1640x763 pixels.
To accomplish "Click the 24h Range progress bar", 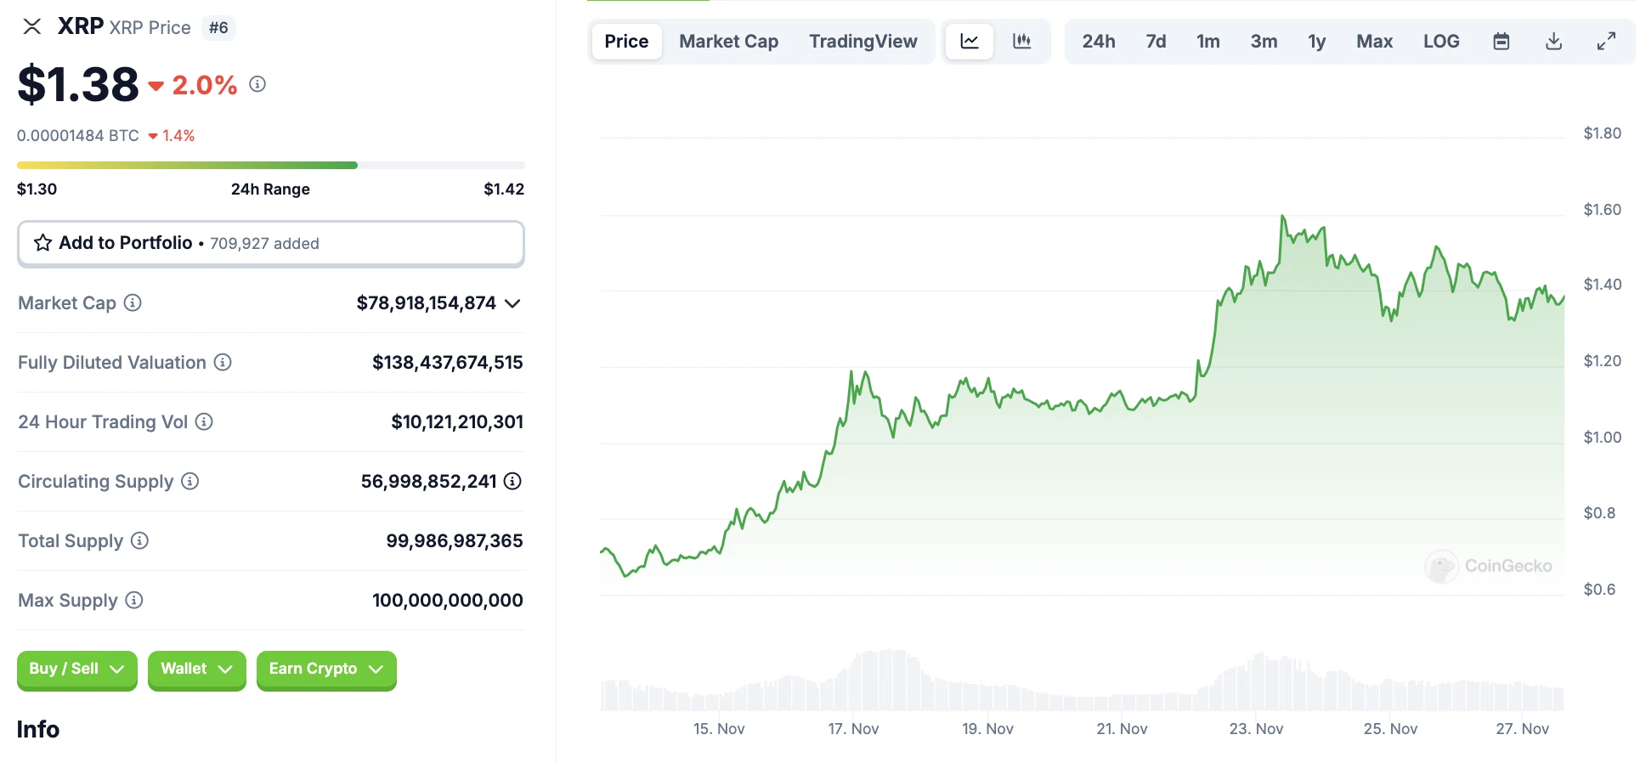I will coord(270,165).
